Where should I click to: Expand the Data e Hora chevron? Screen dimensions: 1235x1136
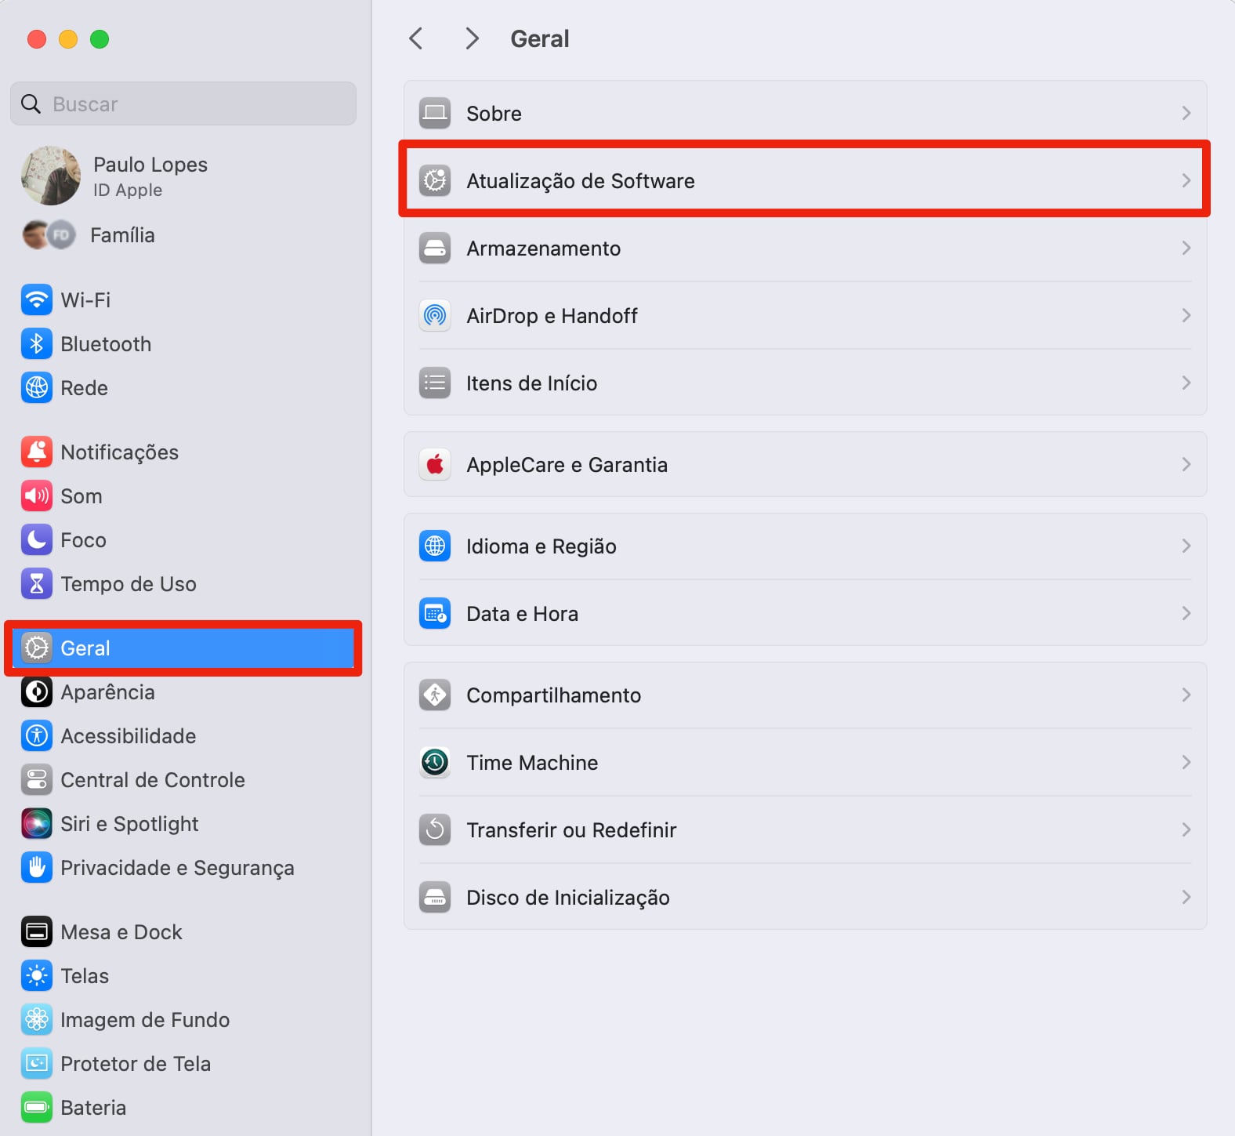pyautogui.click(x=1186, y=613)
